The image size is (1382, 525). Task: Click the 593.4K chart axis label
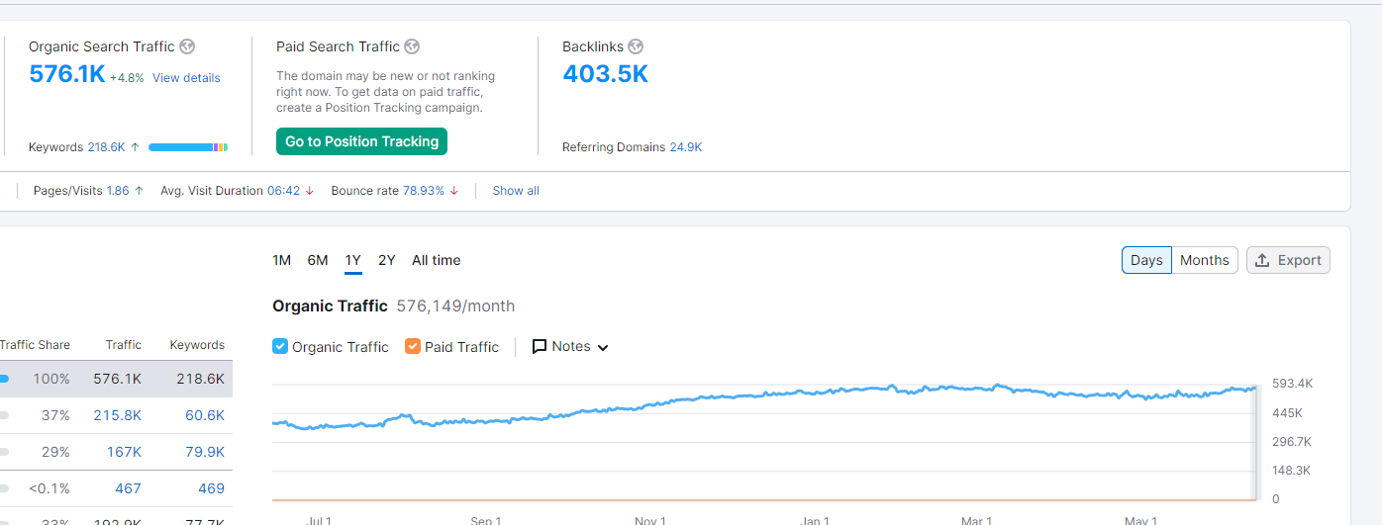1292,384
